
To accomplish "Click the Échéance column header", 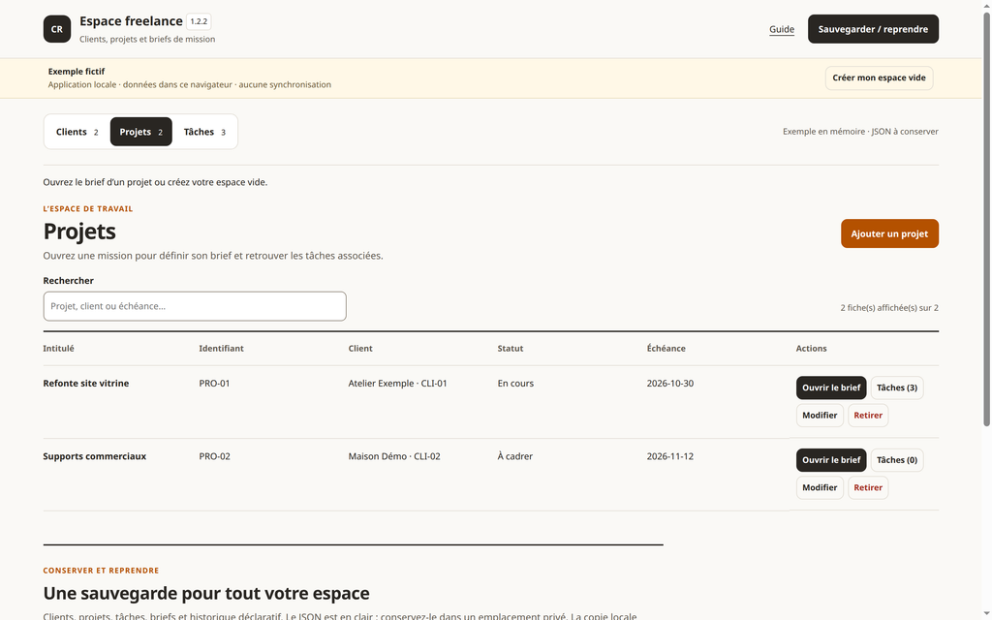I will point(666,349).
